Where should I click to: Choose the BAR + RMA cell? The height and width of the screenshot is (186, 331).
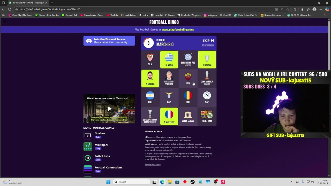click(x=207, y=116)
